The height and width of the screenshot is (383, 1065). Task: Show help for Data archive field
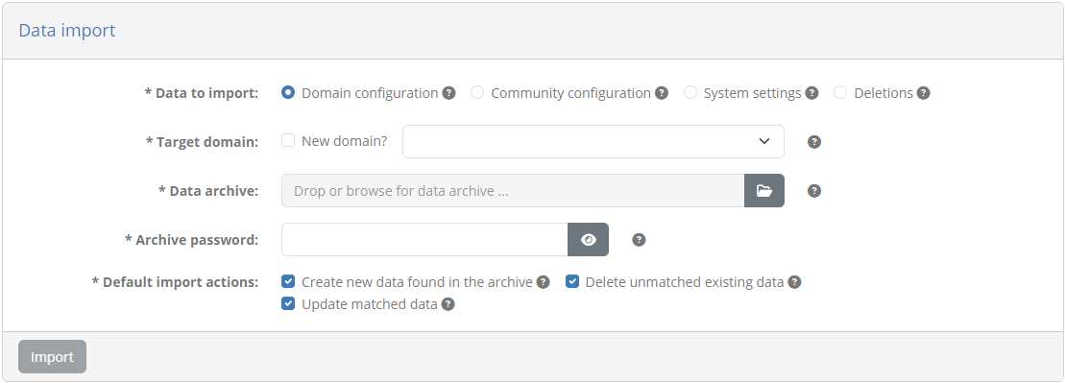(x=814, y=191)
